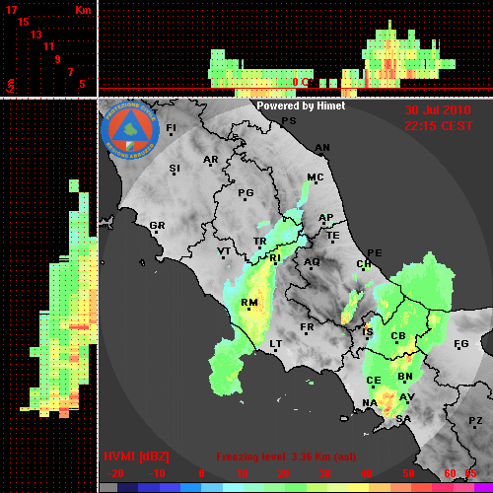
Task: Click the 'Powered by Himet' text
Action: tap(301, 106)
